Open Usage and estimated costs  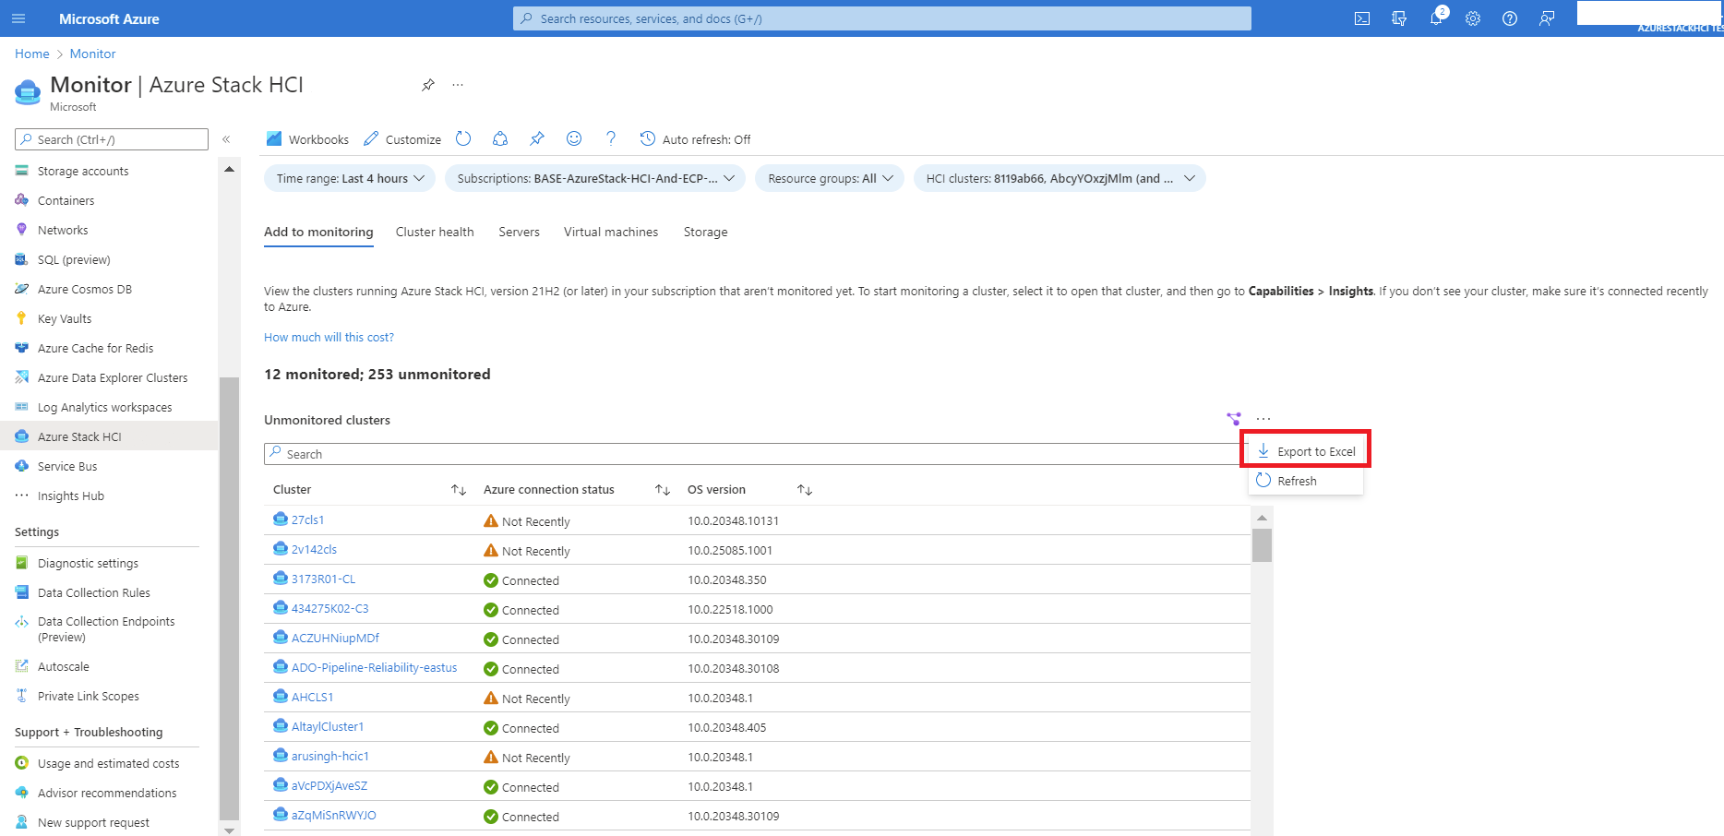click(x=109, y=763)
